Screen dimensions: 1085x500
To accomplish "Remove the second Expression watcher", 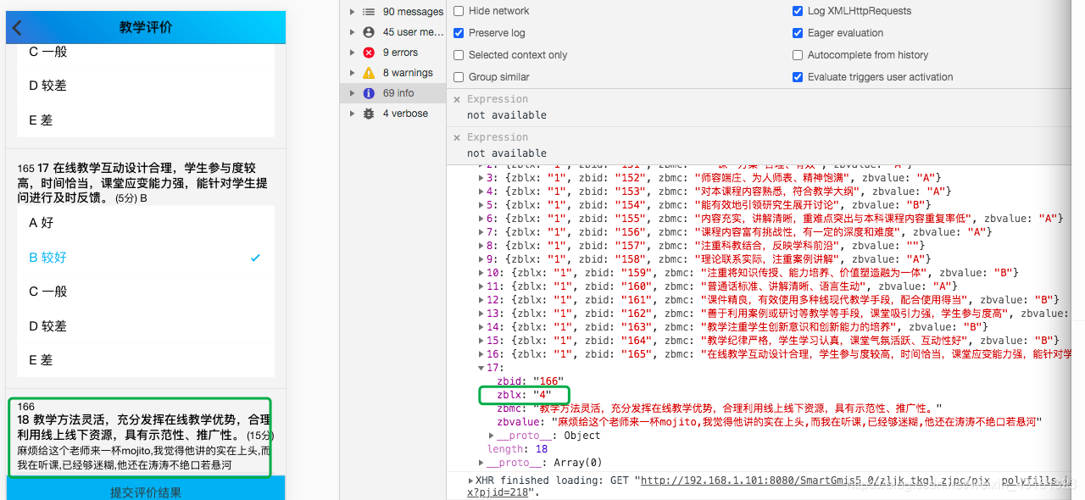I will pyautogui.click(x=457, y=137).
